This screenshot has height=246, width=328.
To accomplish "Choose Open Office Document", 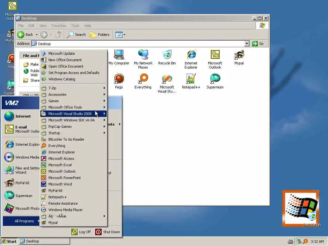I will (74, 66).
